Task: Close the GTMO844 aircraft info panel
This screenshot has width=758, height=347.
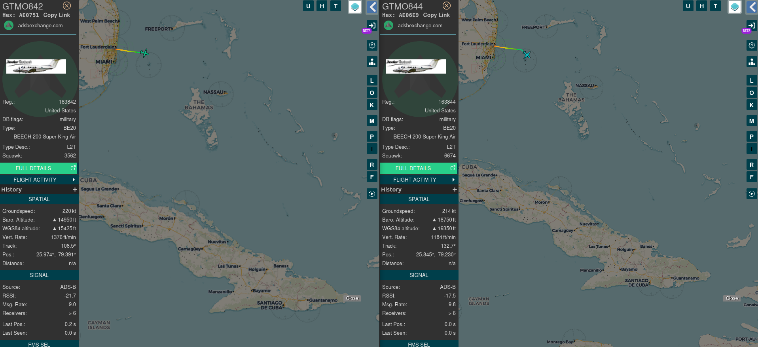Action: point(447,6)
